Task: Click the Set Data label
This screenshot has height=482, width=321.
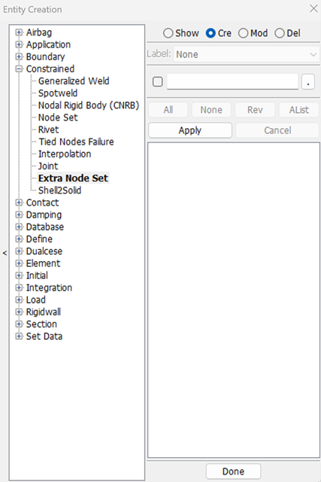Action: [x=44, y=337]
